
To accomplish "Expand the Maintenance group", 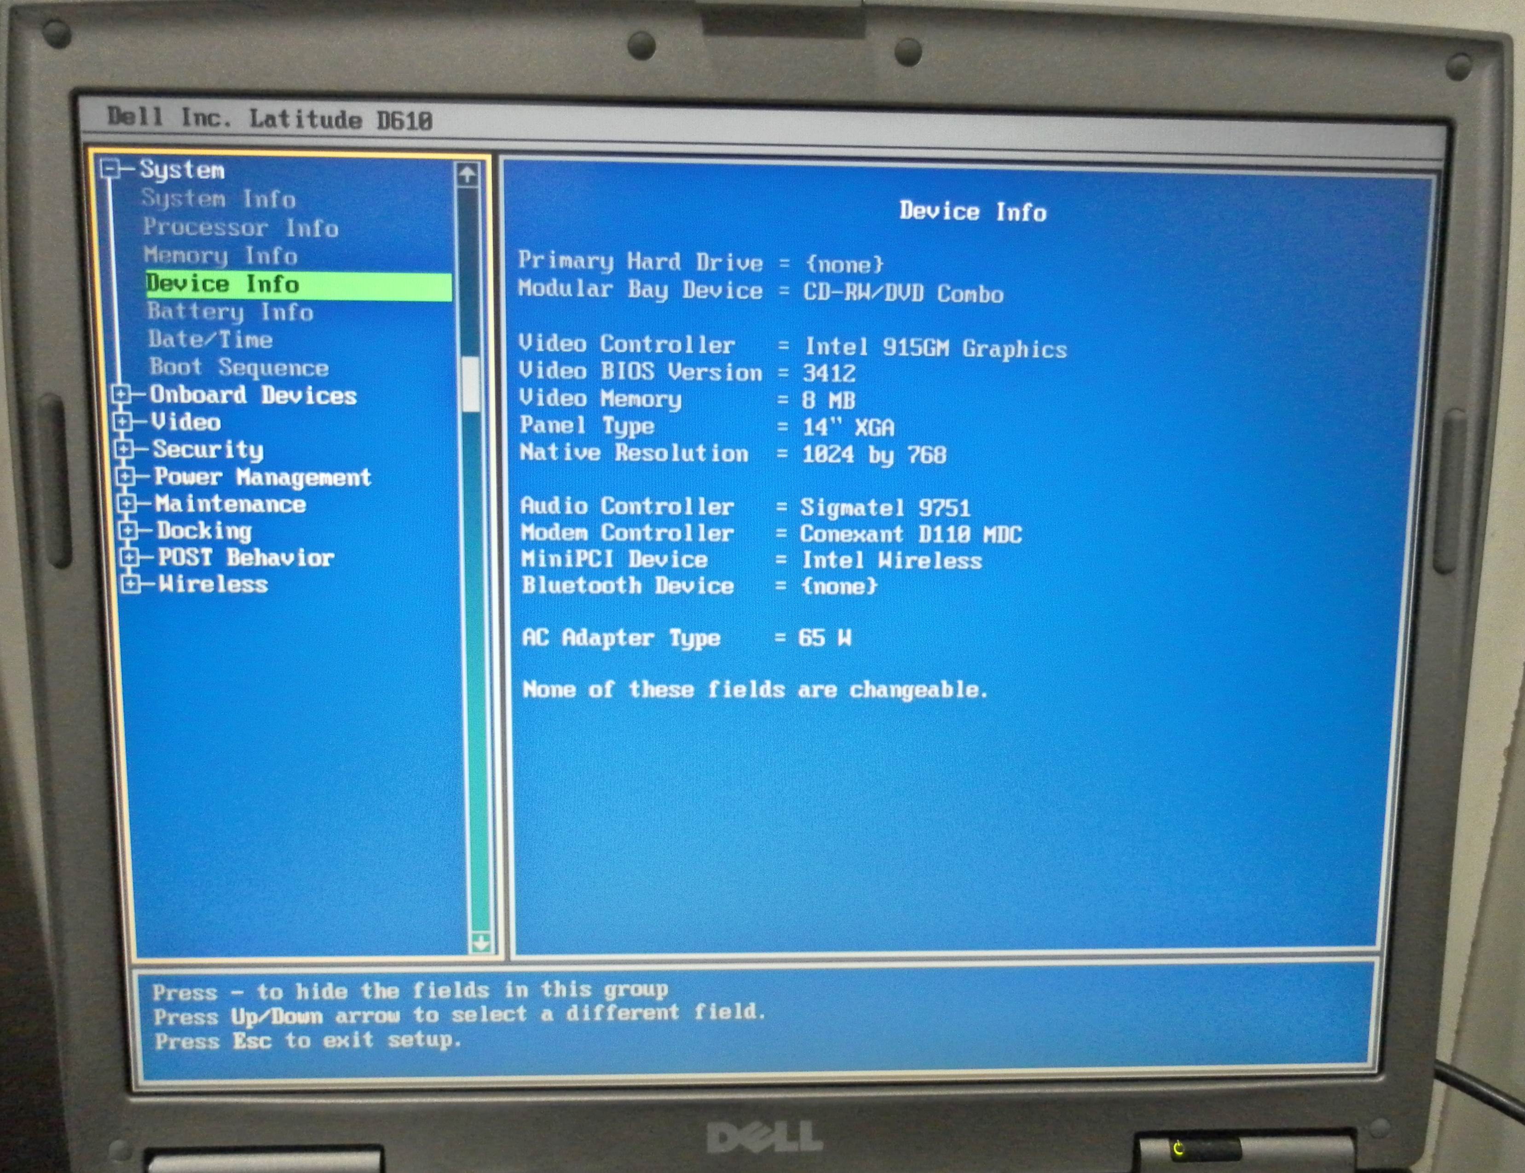I will (127, 503).
